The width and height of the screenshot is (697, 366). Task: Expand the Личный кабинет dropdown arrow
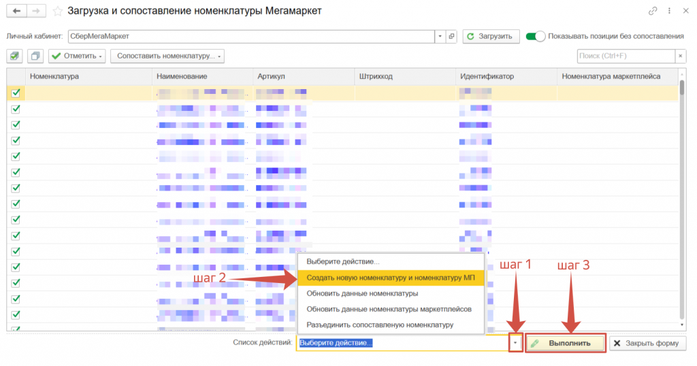[440, 36]
